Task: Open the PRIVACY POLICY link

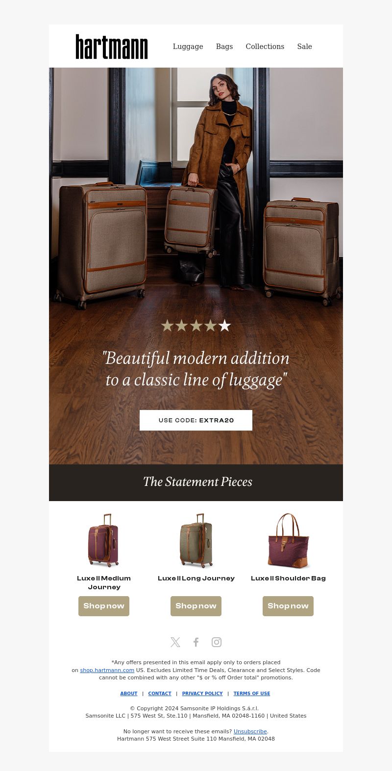Action: 202,694
